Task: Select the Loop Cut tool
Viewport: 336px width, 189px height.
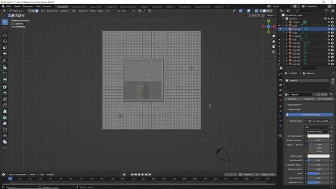Action: [5, 99]
